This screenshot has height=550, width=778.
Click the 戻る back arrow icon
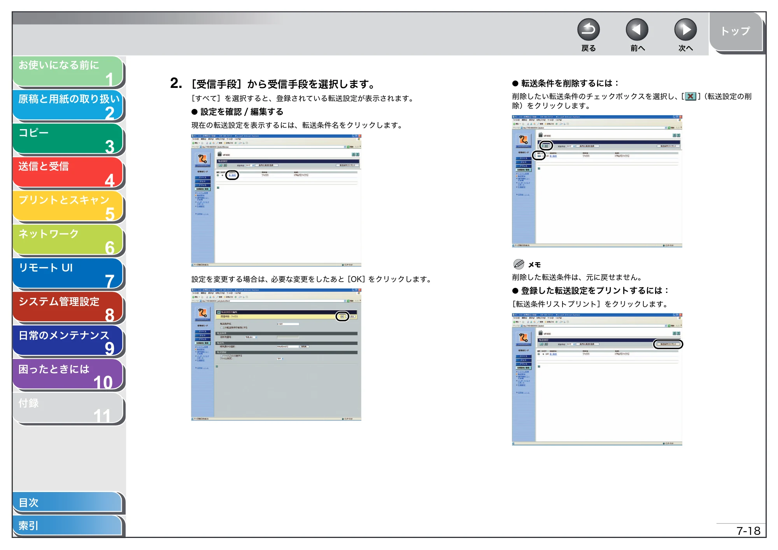588,30
